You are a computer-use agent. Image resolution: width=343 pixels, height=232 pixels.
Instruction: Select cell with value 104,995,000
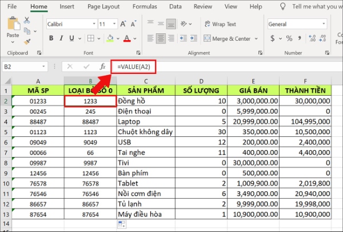305,121
